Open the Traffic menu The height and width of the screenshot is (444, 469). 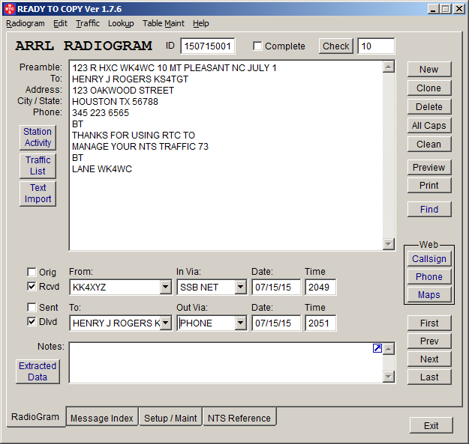click(88, 23)
